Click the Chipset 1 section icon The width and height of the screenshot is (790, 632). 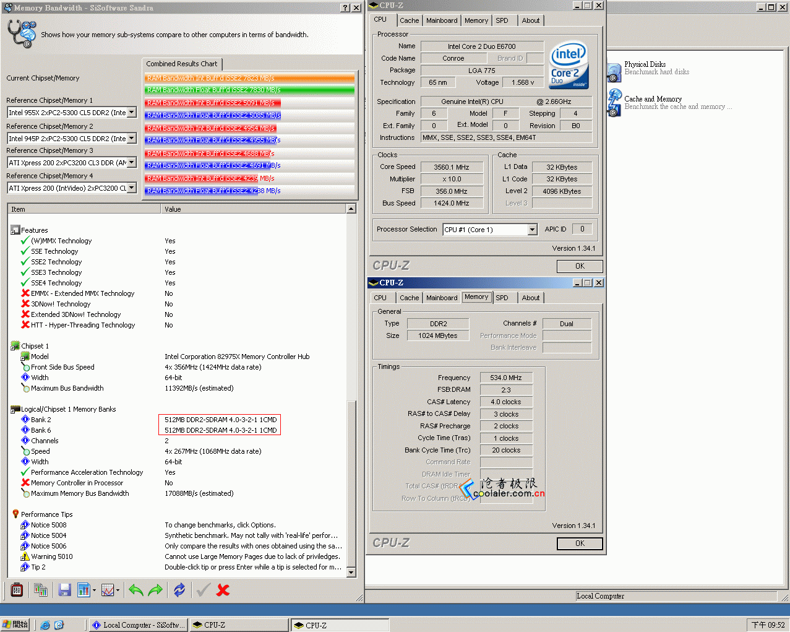click(x=15, y=346)
